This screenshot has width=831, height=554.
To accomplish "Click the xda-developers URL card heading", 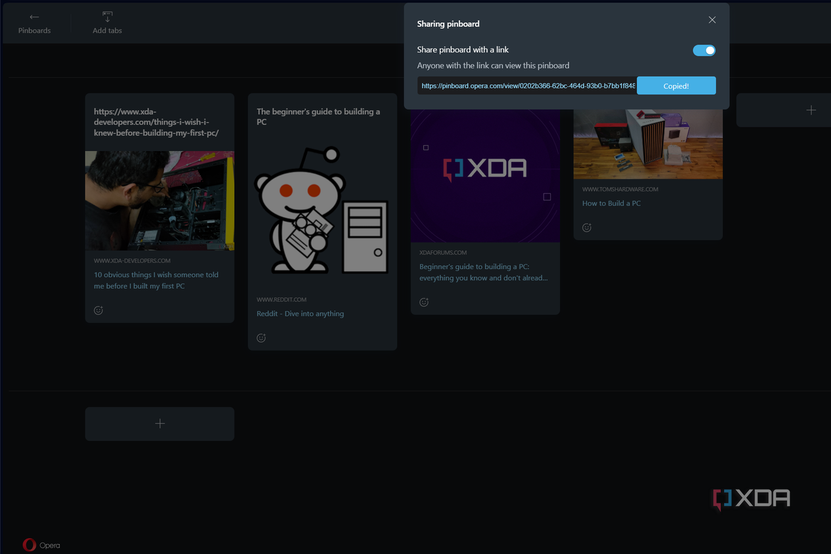I will point(156,122).
